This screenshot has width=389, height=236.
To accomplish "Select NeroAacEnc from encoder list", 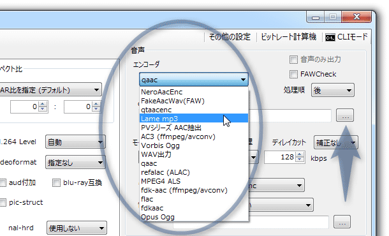I will click(194, 92).
